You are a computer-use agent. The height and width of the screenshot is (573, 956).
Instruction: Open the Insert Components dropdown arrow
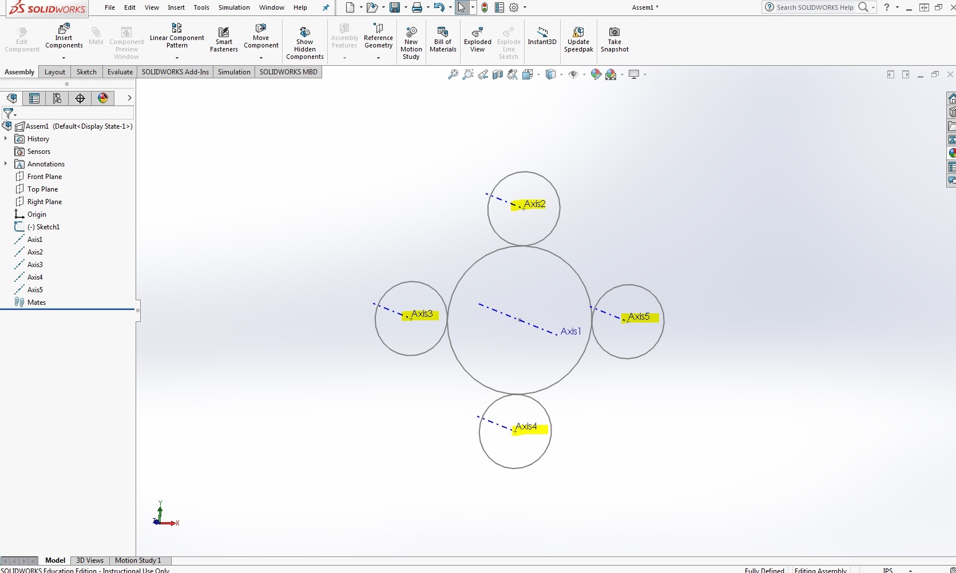pyautogui.click(x=64, y=58)
